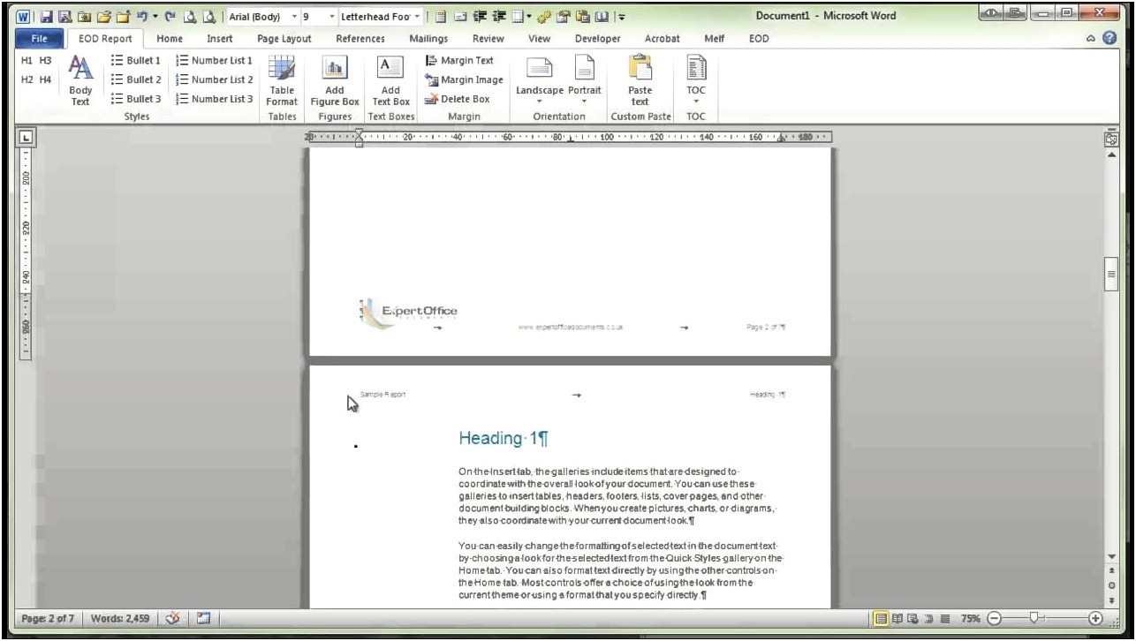Switch to the View tab
Viewport: 1136px width, 641px height.
click(x=539, y=39)
